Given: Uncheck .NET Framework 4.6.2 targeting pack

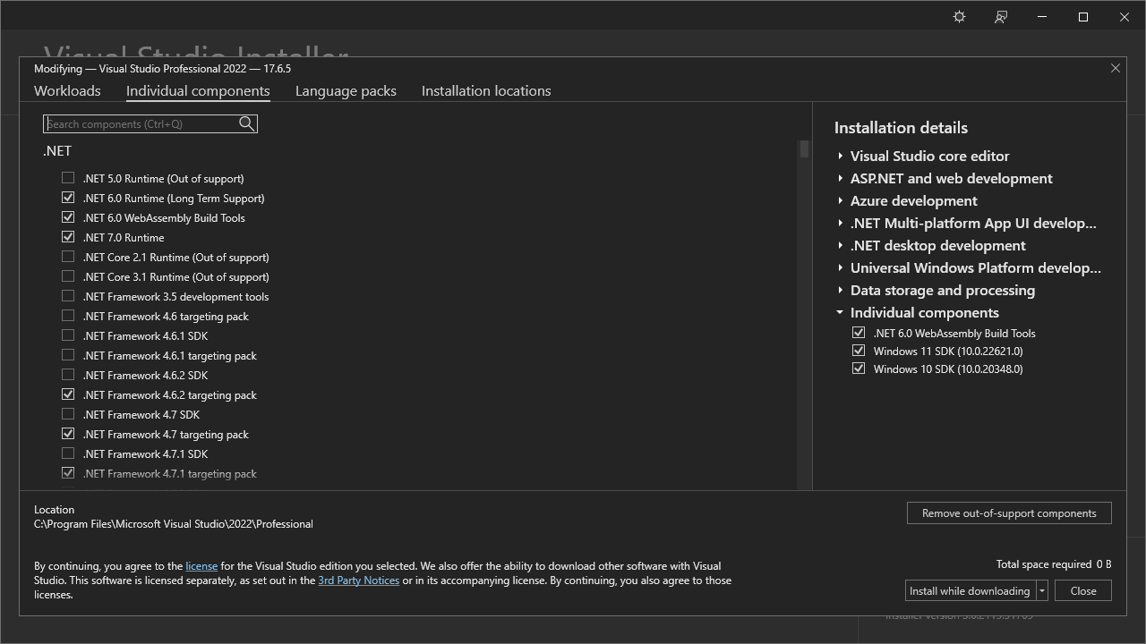Looking at the screenshot, I should (x=68, y=394).
